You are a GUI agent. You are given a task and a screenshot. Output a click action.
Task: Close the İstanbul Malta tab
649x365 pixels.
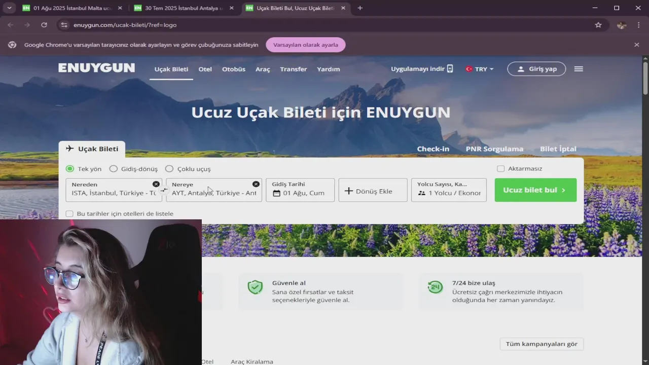click(120, 8)
